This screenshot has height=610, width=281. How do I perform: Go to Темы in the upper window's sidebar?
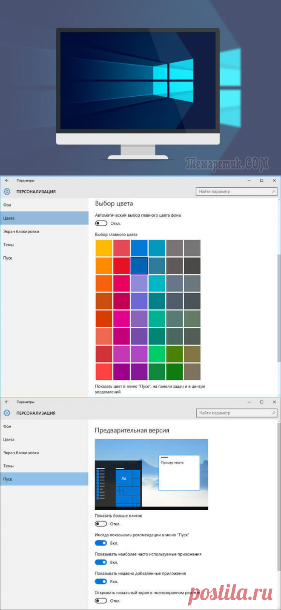coord(44,245)
